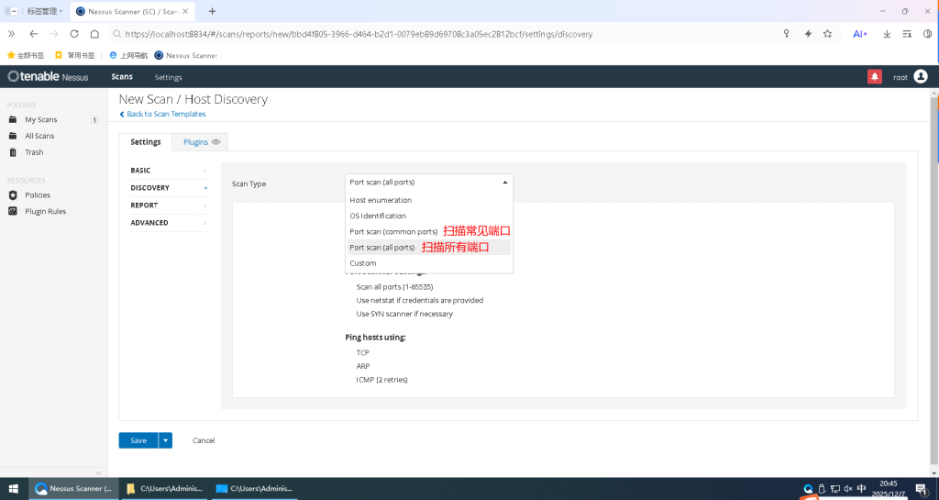Viewport: 939px width, 500px height.
Task: Open the Windows Start menu
Action: [14, 489]
